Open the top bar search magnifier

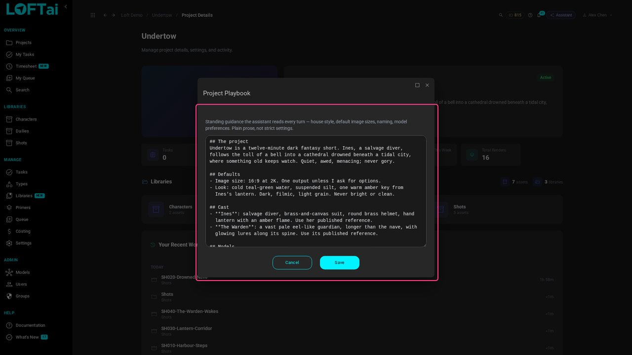point(501,15)
